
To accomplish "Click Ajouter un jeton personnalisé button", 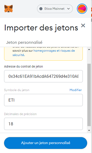I will point(45,143).
